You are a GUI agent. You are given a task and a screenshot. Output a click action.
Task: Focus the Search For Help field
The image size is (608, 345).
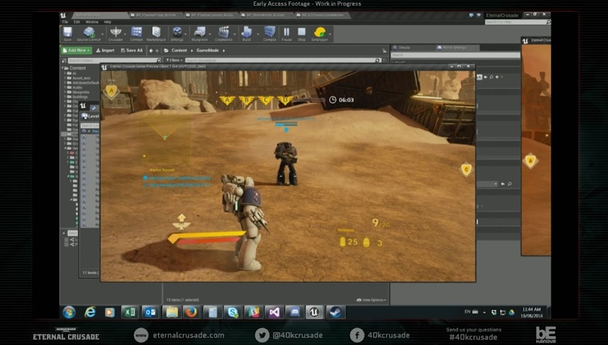pos(517,22)
